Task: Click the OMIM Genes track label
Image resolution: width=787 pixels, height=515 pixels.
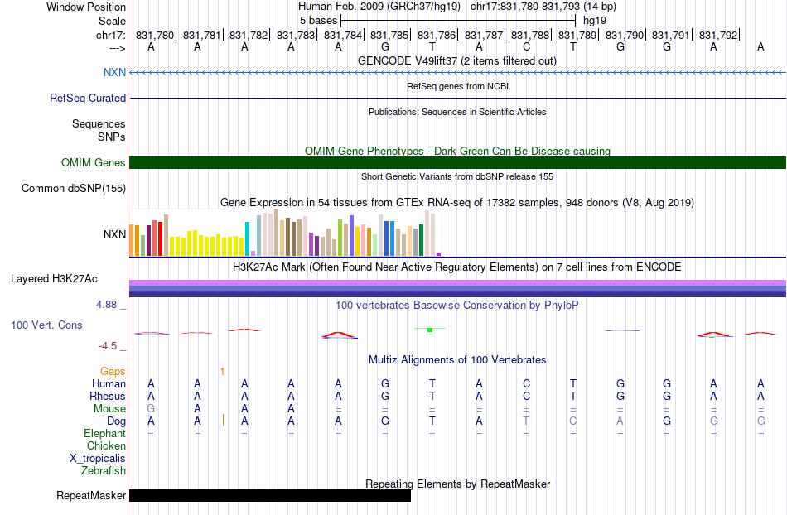Action: click(x=93, y=162)
